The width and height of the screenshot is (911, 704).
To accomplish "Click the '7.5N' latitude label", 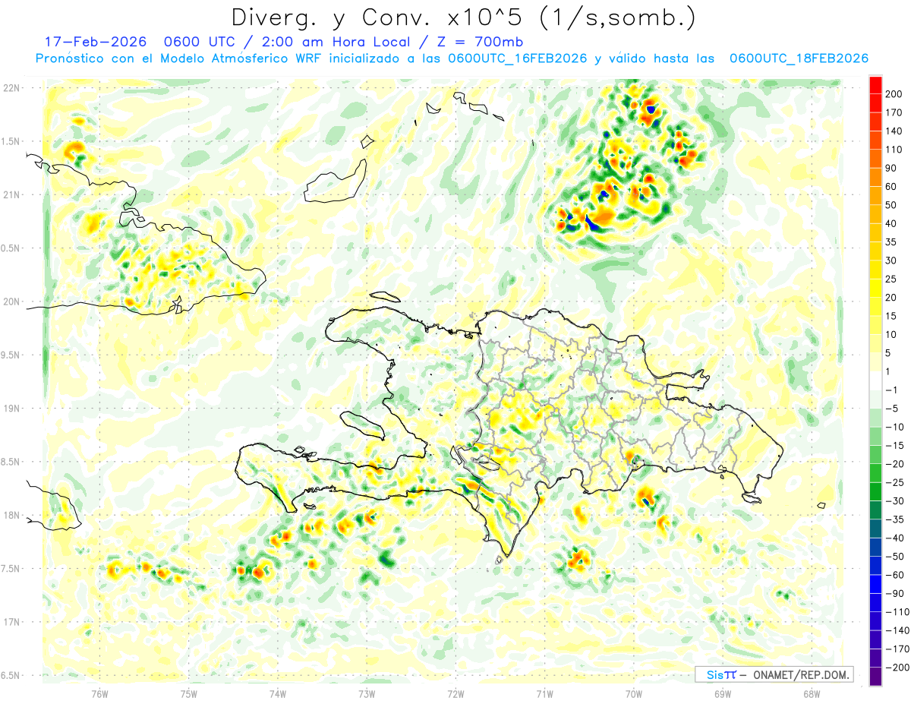I will pos(11,569).
